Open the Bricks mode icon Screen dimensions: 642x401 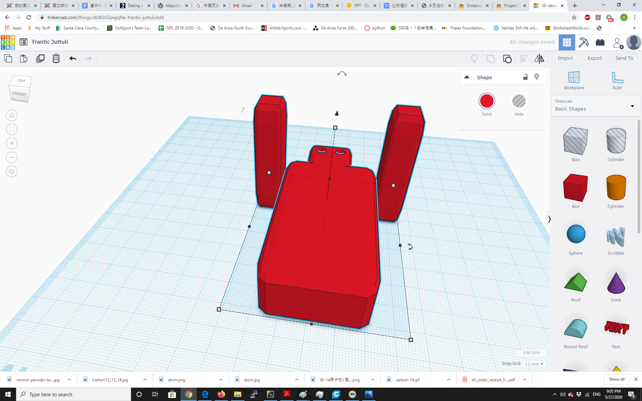(600, 42)
